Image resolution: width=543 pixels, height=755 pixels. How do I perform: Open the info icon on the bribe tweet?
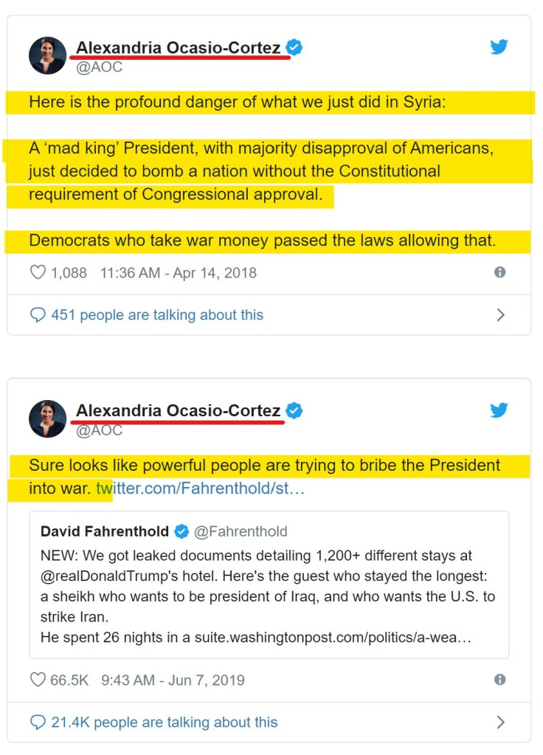(499, 680)
